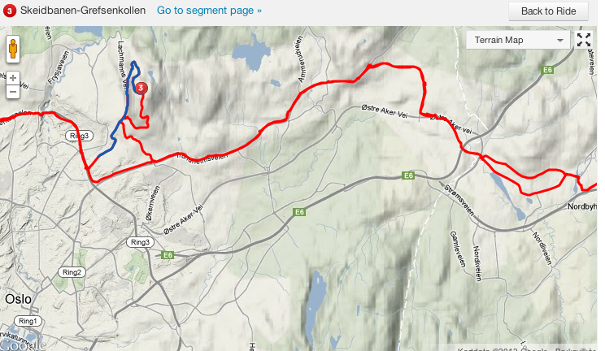Click the Nordbyh place label

tap(582, 206)
